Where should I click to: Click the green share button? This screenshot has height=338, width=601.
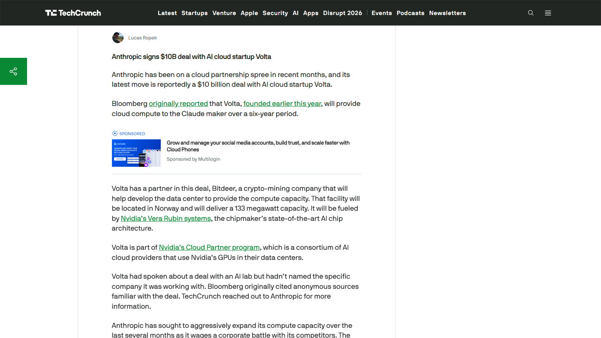coord(14,71)
